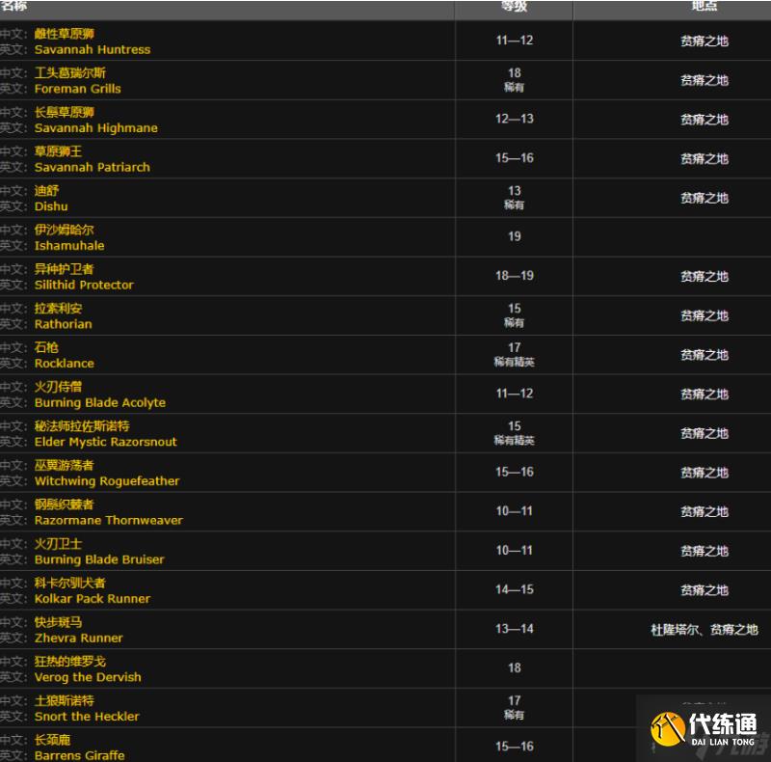Click level 18 cell for Verog the Dervish
771x762 pixels.
click(515, 668)
